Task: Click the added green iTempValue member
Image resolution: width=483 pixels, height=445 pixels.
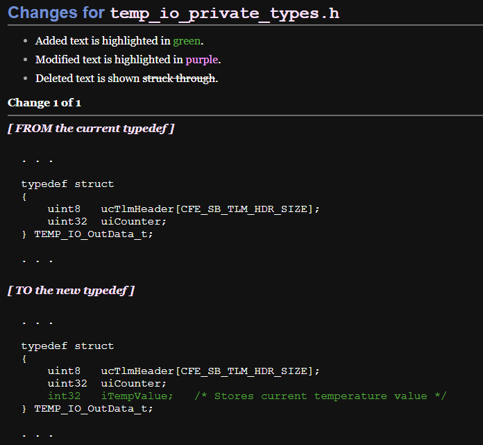Action: [137, 396]
